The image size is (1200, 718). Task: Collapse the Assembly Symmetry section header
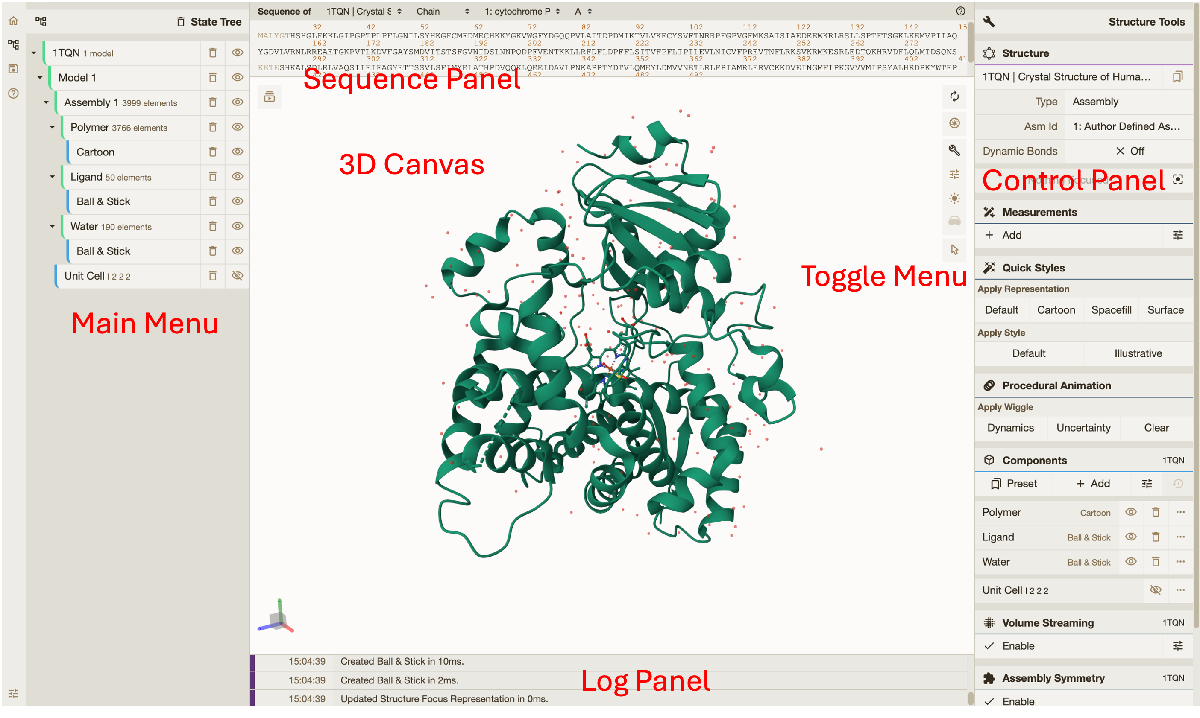[x=1083, y=678]
